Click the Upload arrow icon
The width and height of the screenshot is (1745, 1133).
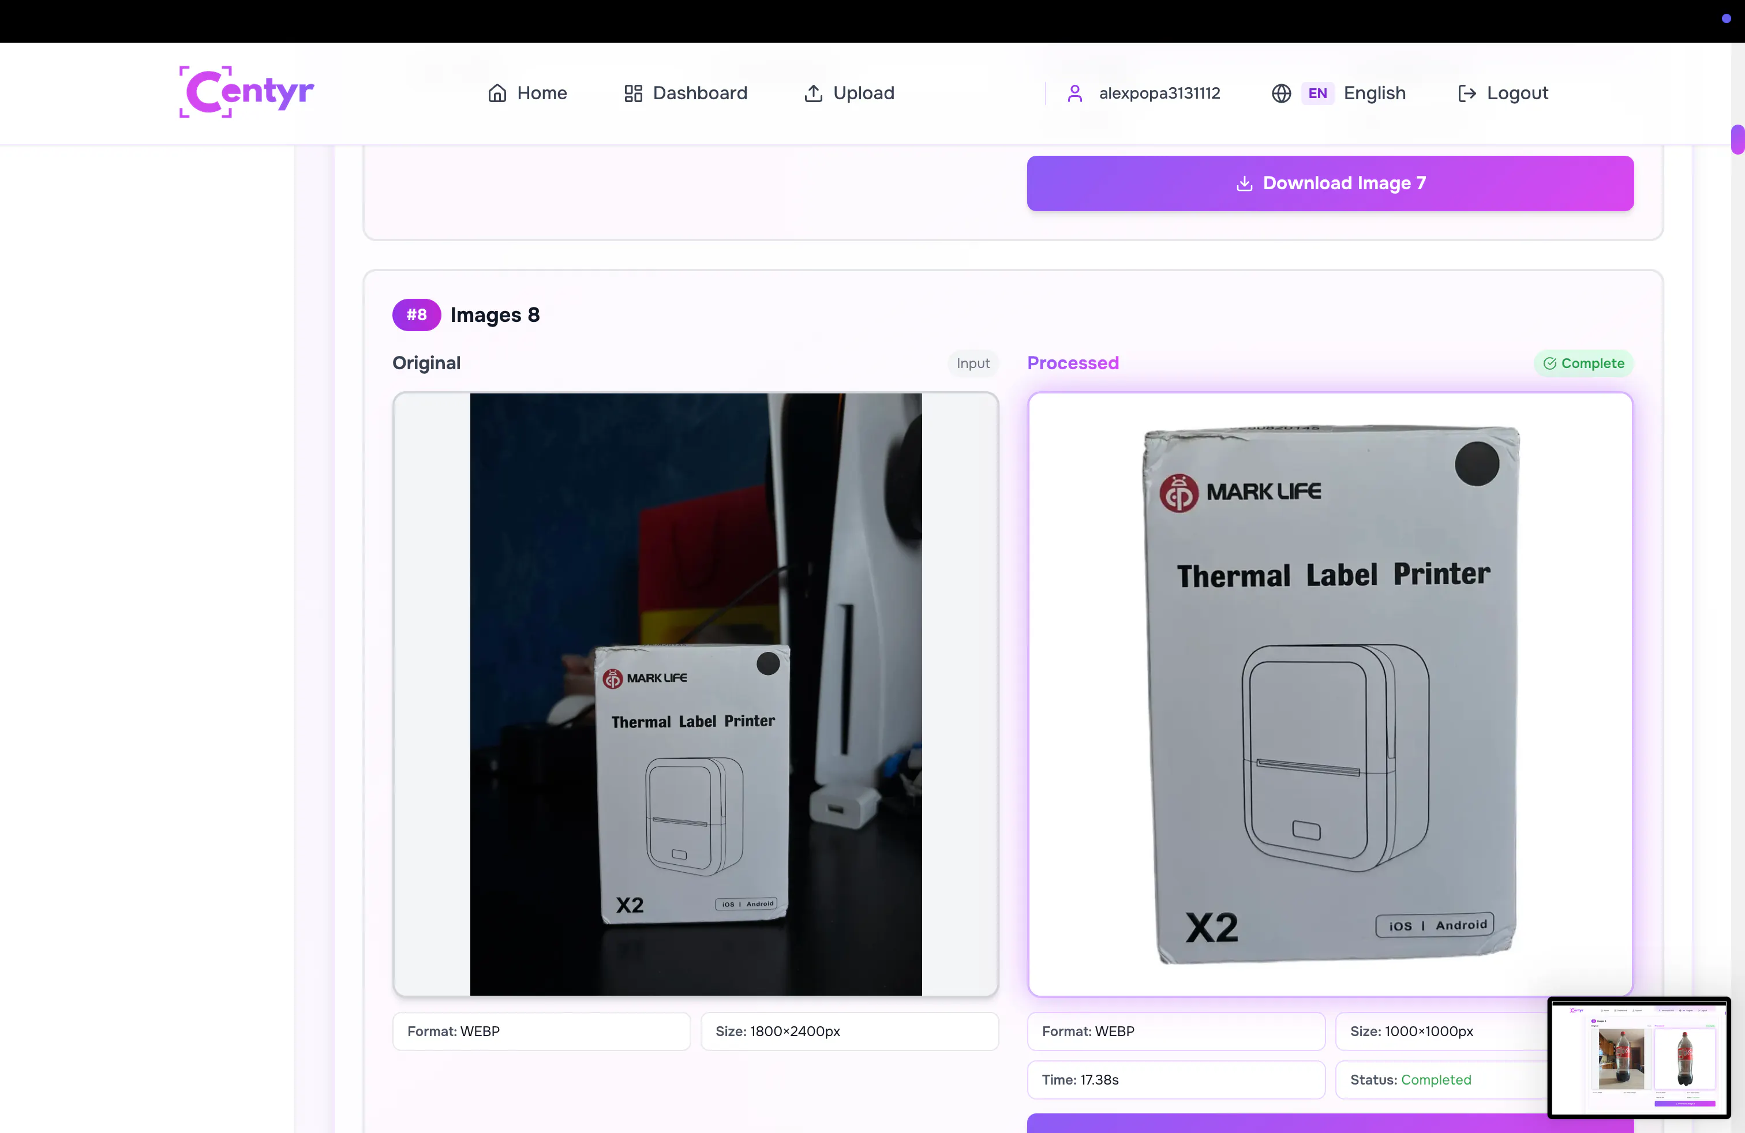point(813,93)
